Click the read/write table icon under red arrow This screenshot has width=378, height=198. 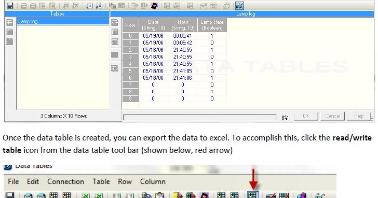[x=253, y=195]
